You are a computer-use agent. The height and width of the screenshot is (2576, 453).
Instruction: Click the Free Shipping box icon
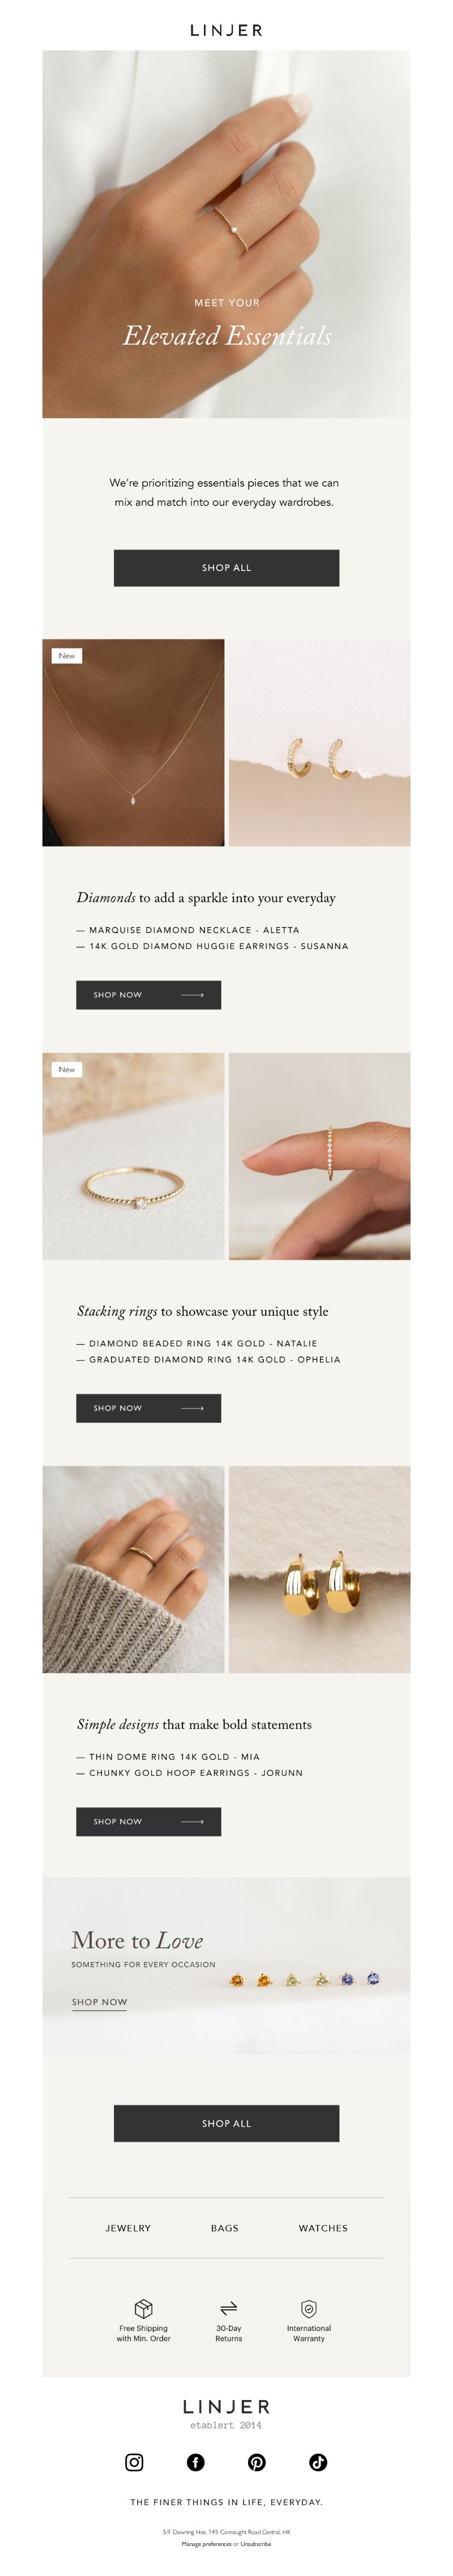tap(143, 2308)
